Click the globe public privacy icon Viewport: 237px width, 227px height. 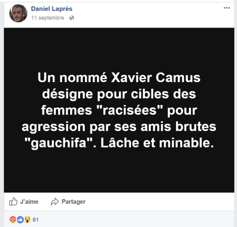click(72, 18)
